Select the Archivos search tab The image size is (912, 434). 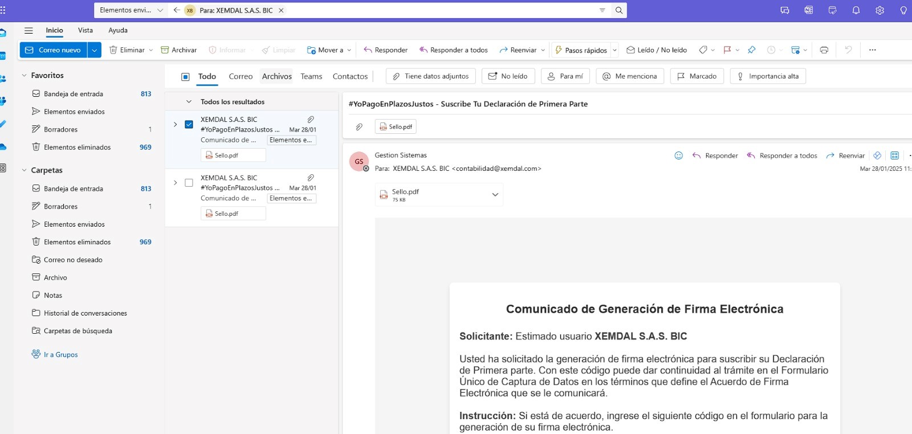276,76
